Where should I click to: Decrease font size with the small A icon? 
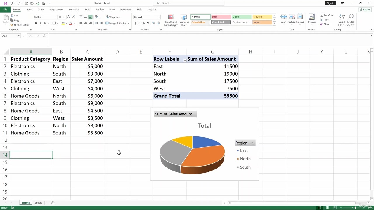tap(73, 17)
